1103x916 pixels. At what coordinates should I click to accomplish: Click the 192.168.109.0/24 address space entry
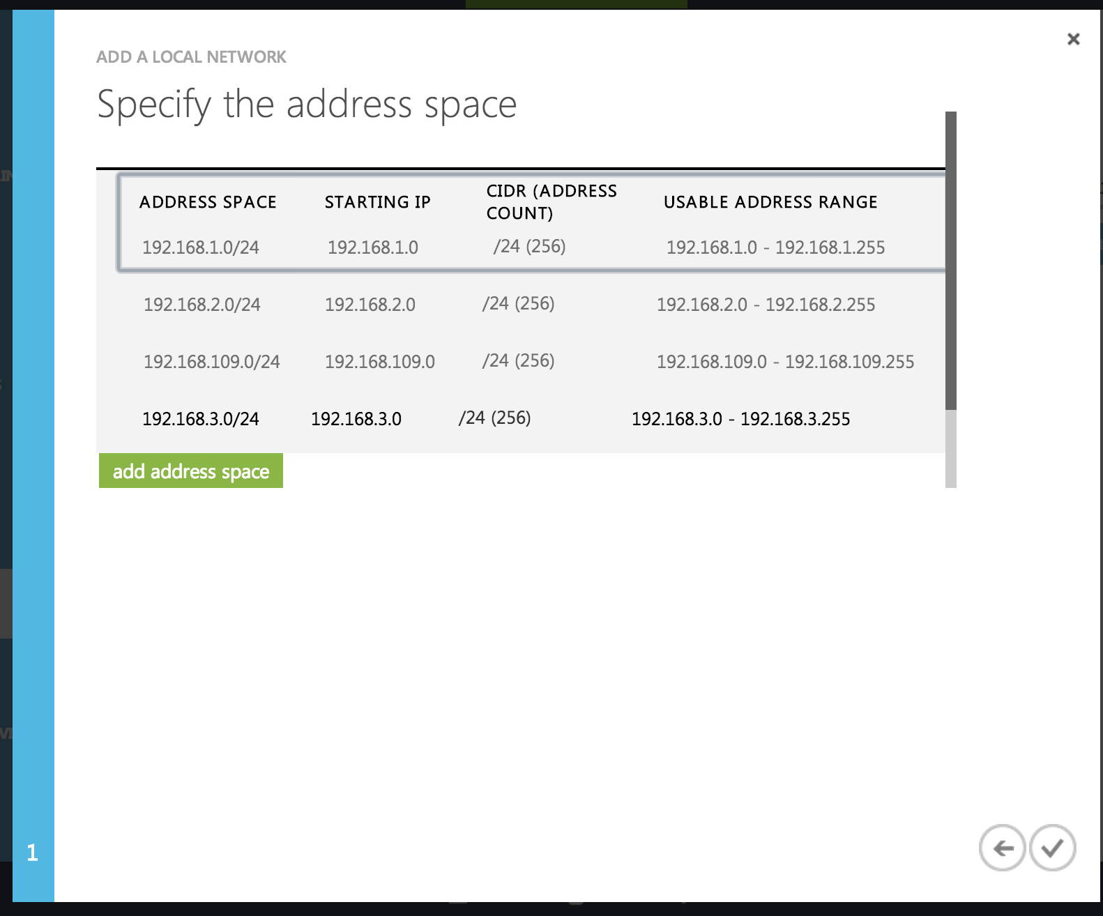[212, 362]
